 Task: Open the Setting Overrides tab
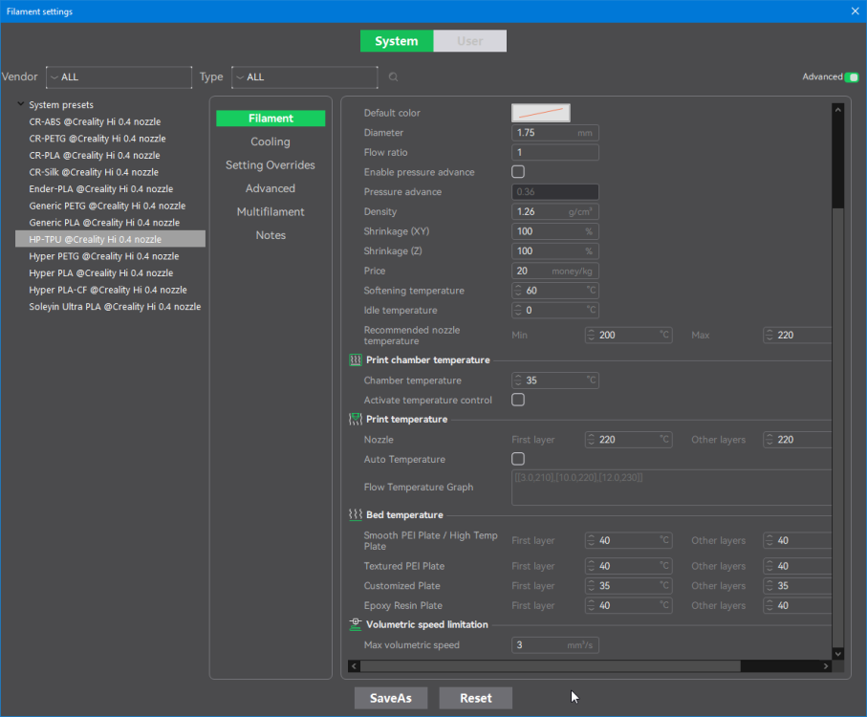click(x=271, y=164)
